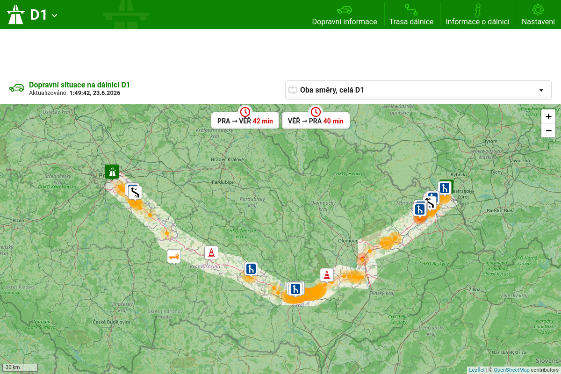Click the red traffic hotspot near Olomouc junction
The height and width of the screenshot is (374, 561).
[x=362, y=259]
